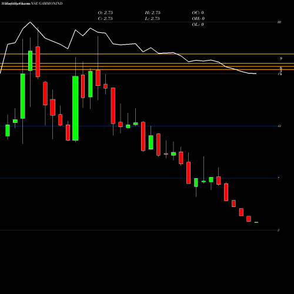This screenshot has width=294, height=294.
Task: Click the '7' price axis label
Action: [x=279, y=178]
